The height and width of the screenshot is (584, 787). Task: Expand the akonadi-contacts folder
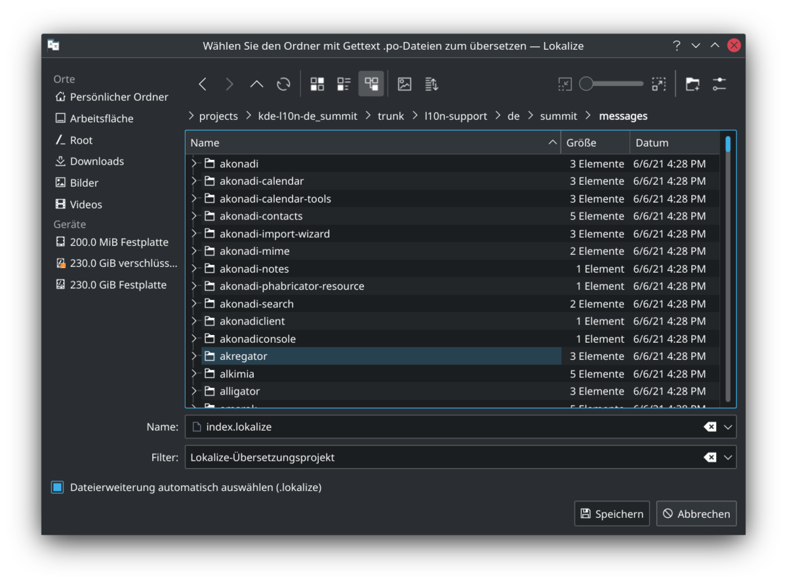click(x=194, y=216)
